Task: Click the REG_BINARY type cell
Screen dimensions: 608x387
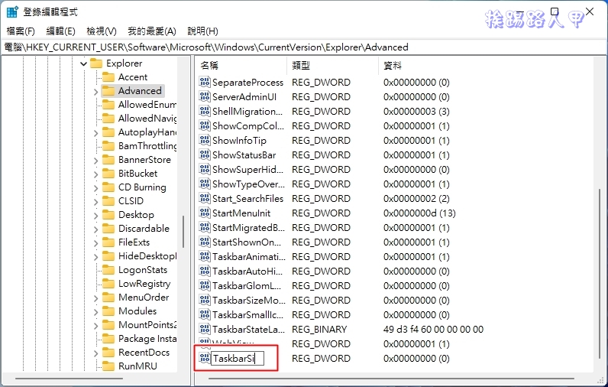Action: (x=319, y=329)
